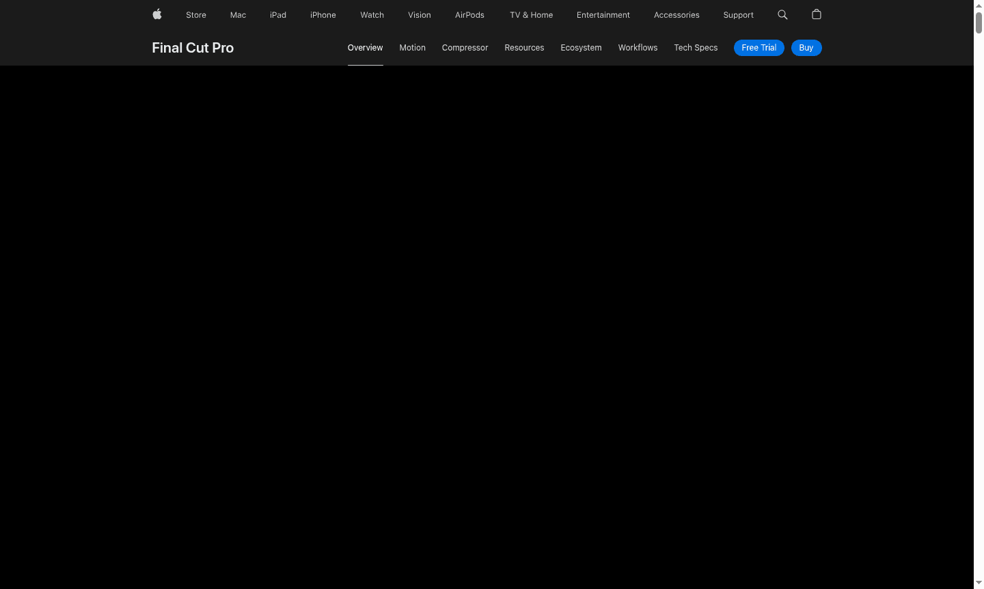The width and height of the screenshot is (984, 589).
Task: Open the search icon
Action: coord(782,14)
